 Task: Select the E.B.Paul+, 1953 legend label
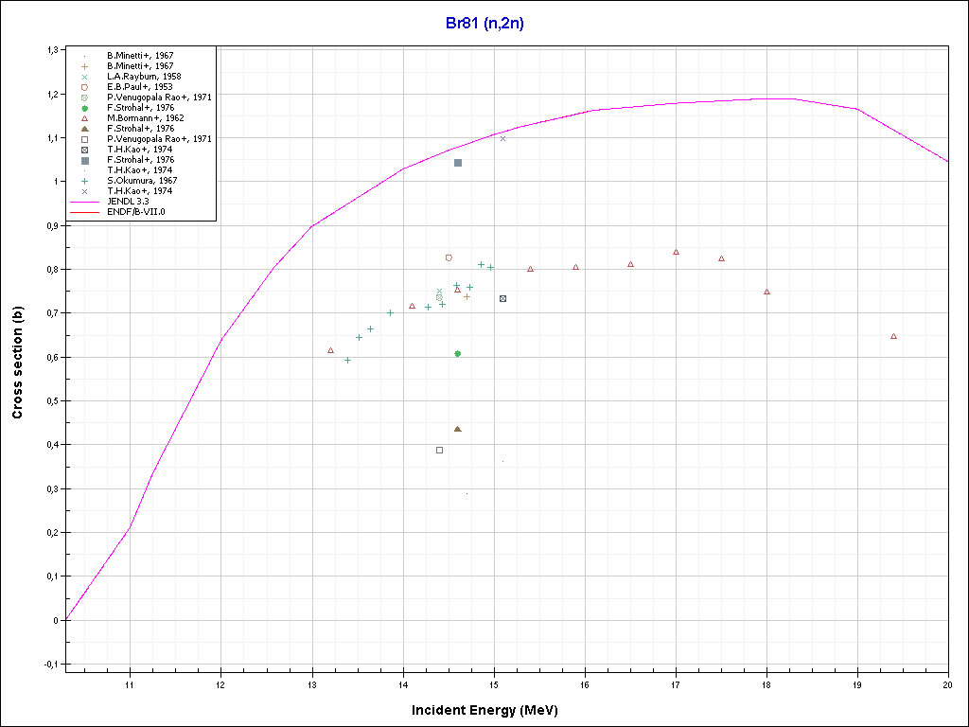coord(139,87)
